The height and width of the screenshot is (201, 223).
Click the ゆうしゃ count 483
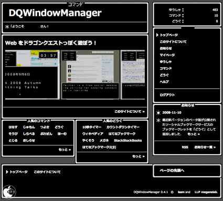pyautogui.click(x=215, y=10)
